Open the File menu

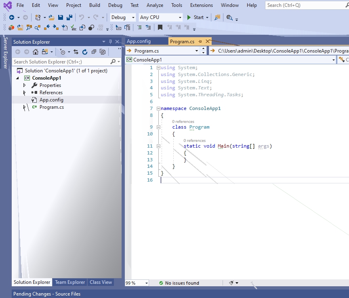coord(20,5)
